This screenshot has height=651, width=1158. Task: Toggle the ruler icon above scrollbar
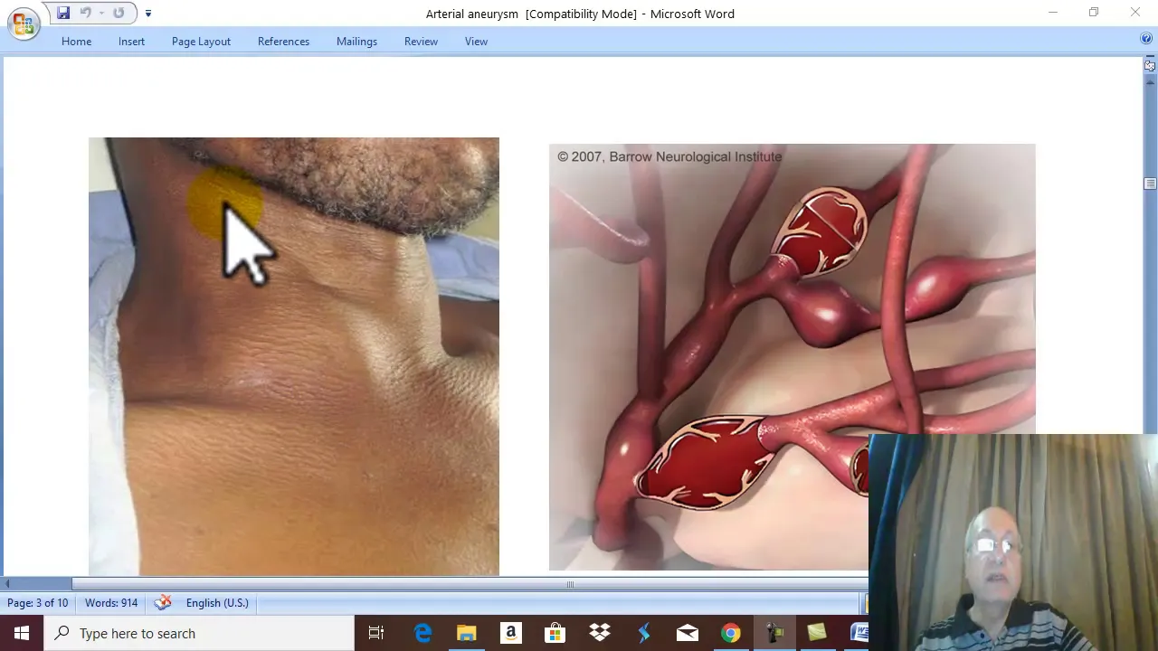click(x=1150, y=66)
